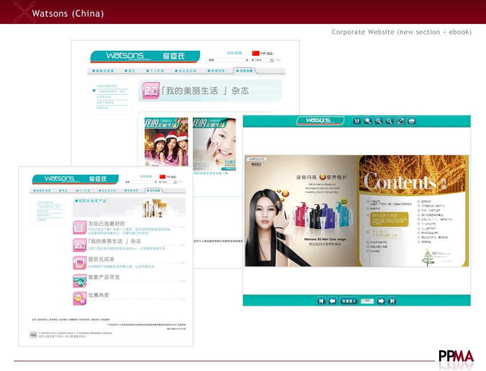Select 食品及饮料 tab on the magazine webpage
Image resolution: width=486 pixels, height=371 pixels.
pos(186,71)
